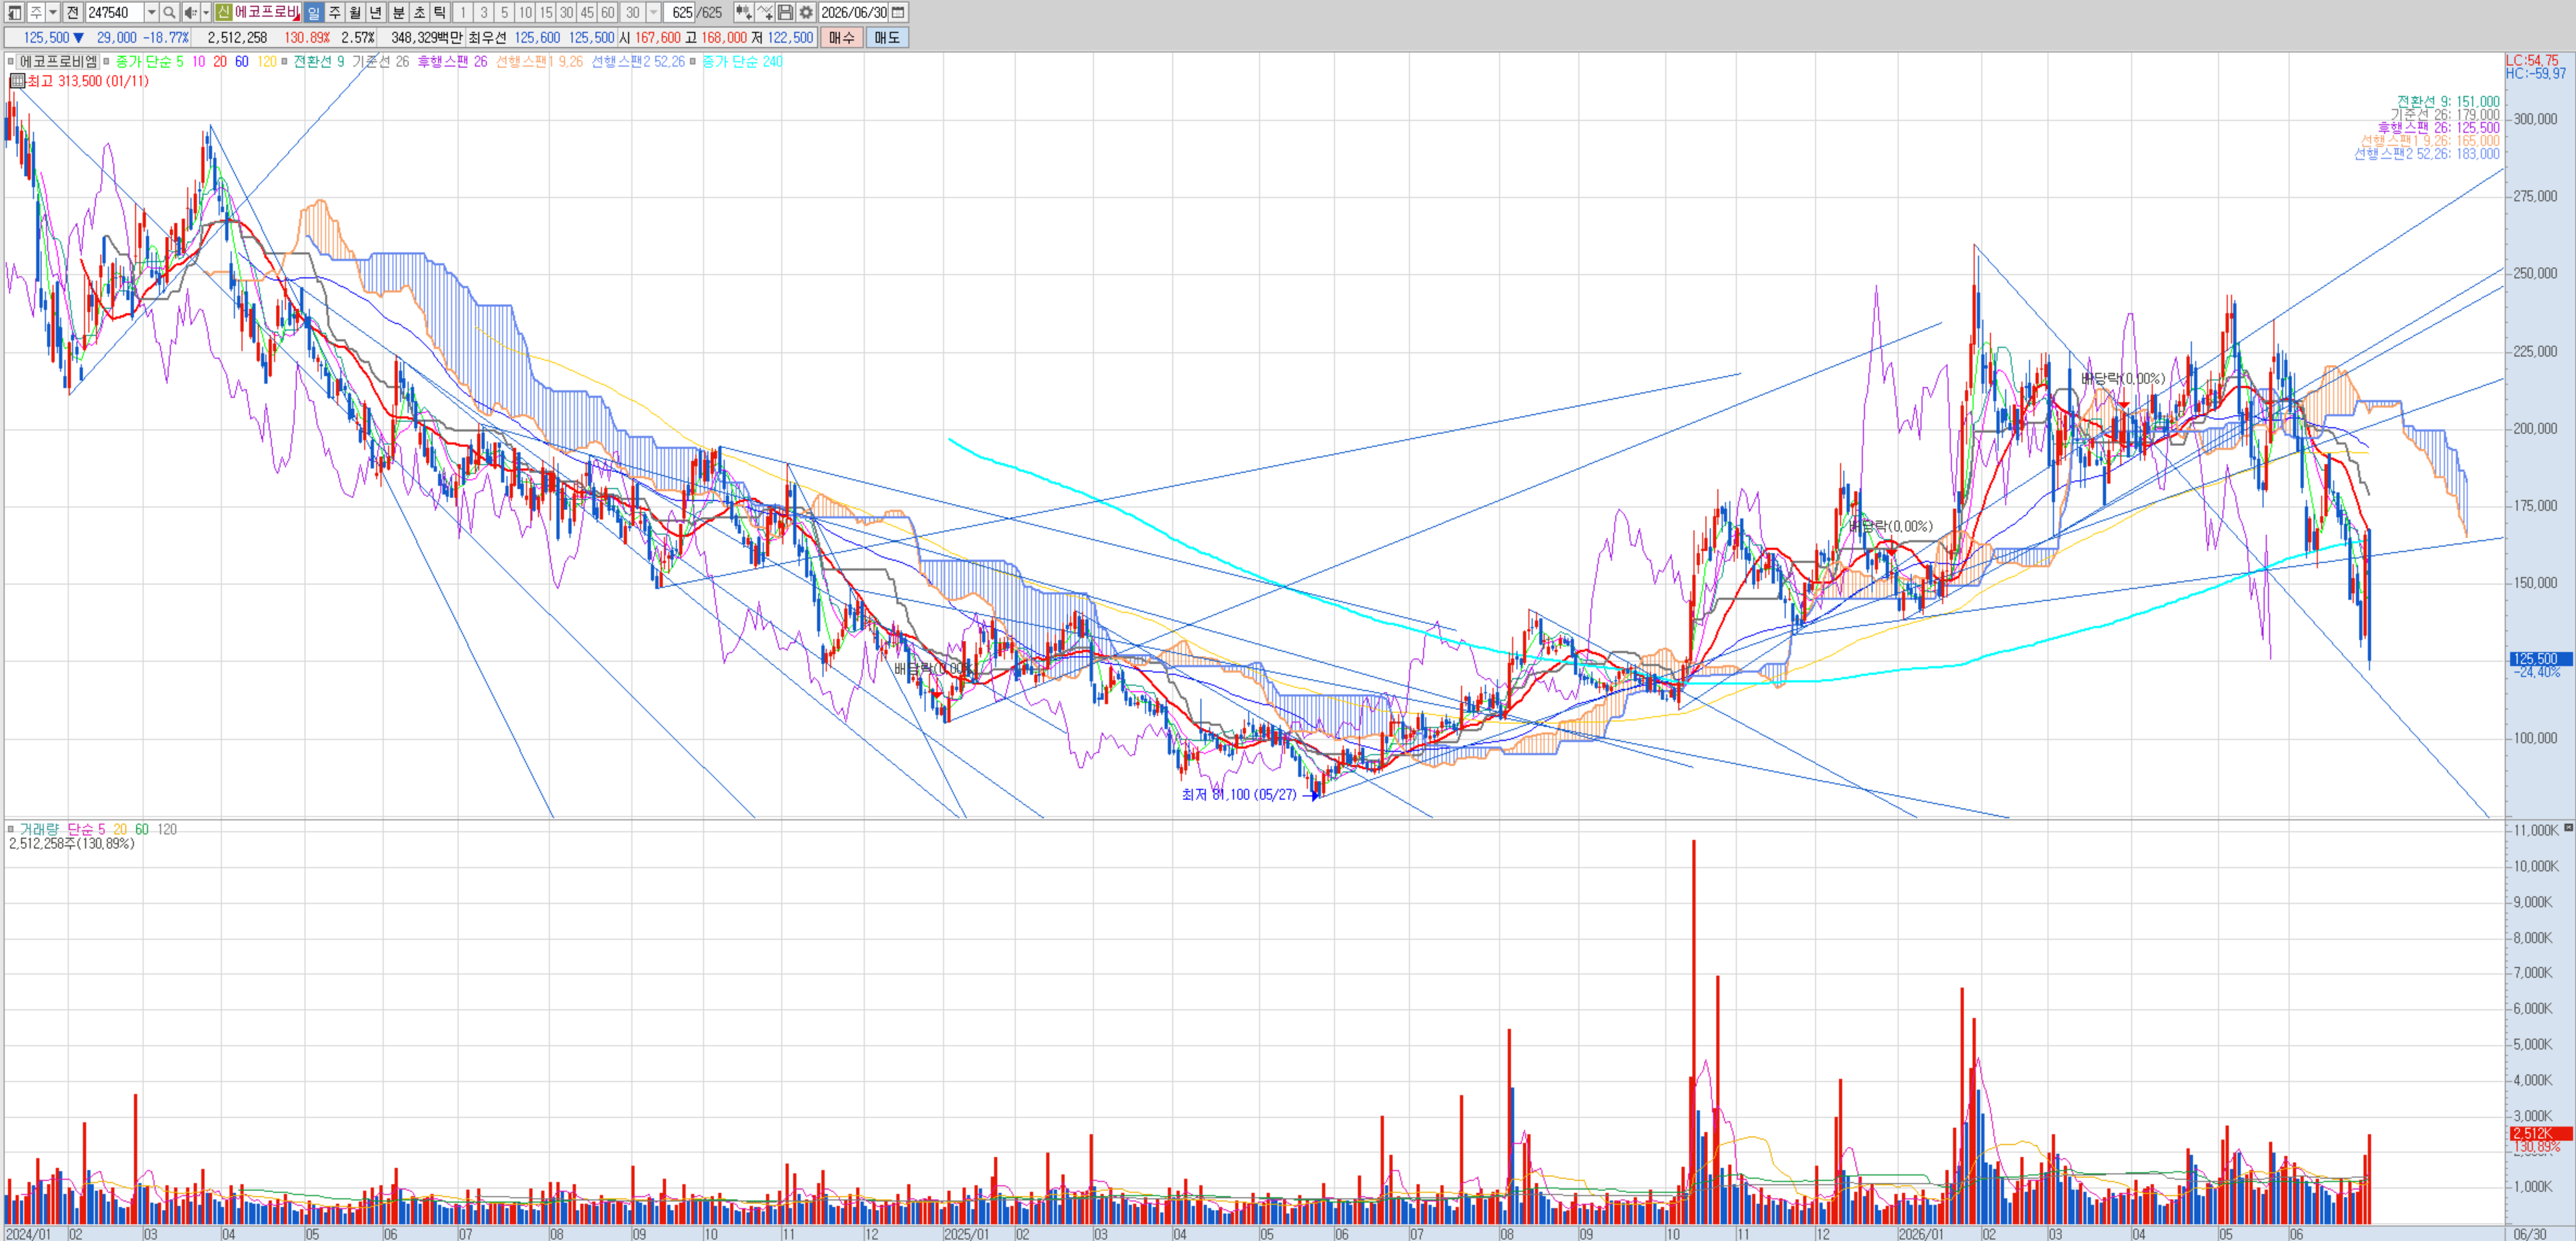Click the grid icon beside 최고 313,500
Screen dimensions: 2576x1241
[17, 81]
